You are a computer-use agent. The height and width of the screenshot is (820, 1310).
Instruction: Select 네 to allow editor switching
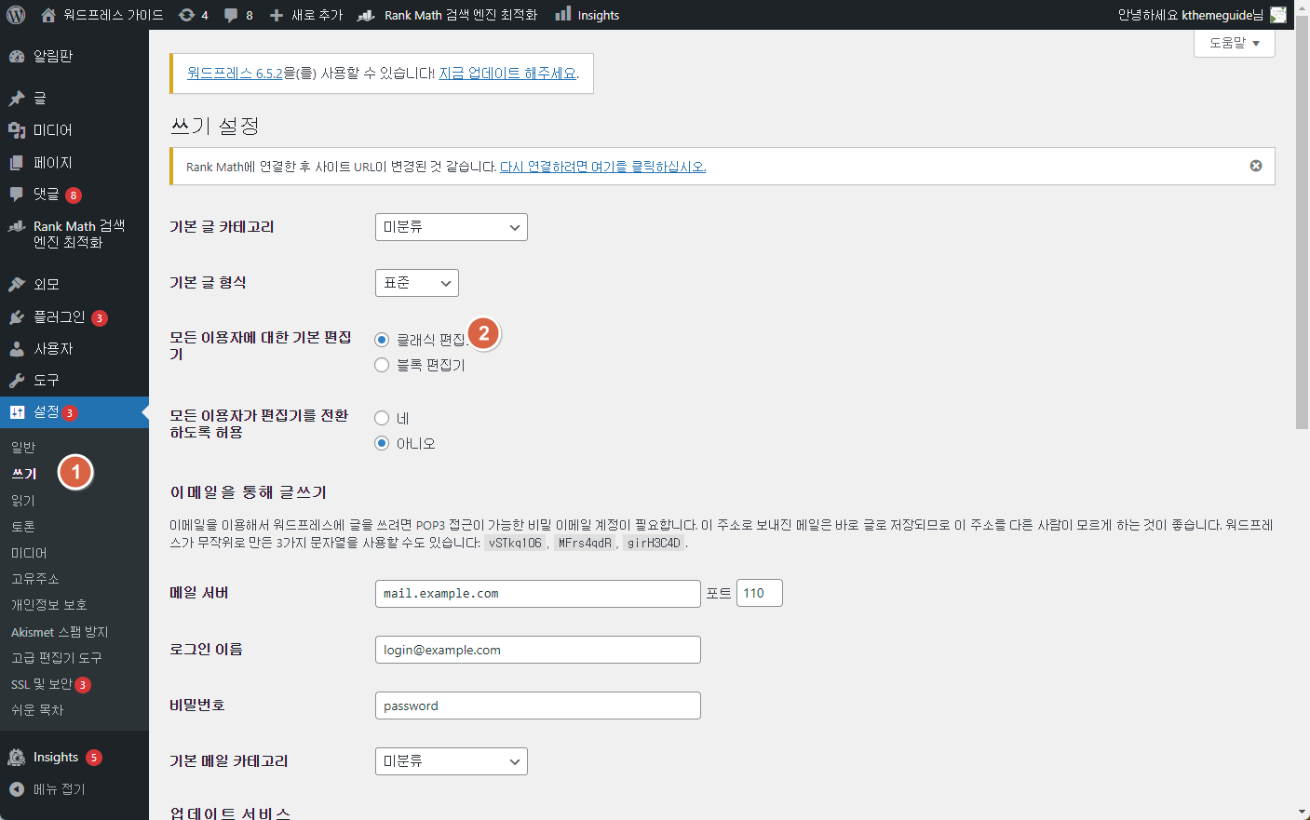coord(382,418)
